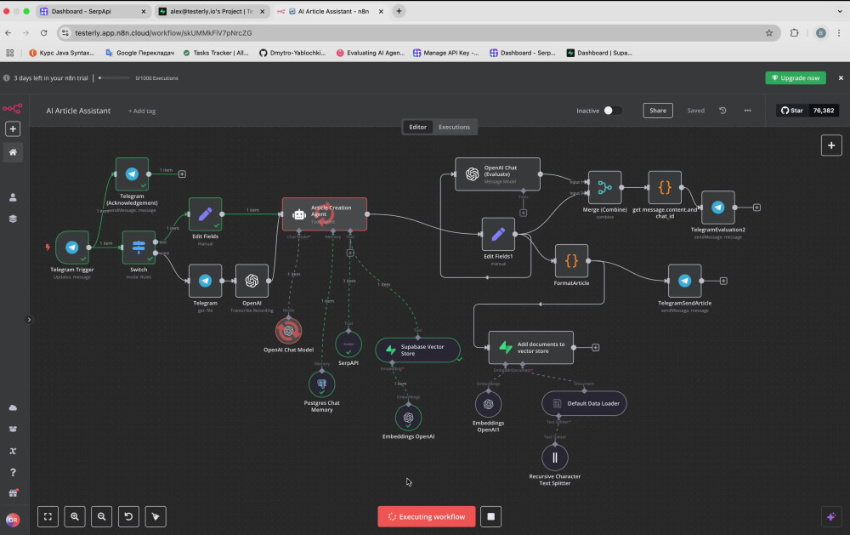Select the Postgres Chat Memory node
The width and height of the screenshot is (850, 535).
pos(322,384)
